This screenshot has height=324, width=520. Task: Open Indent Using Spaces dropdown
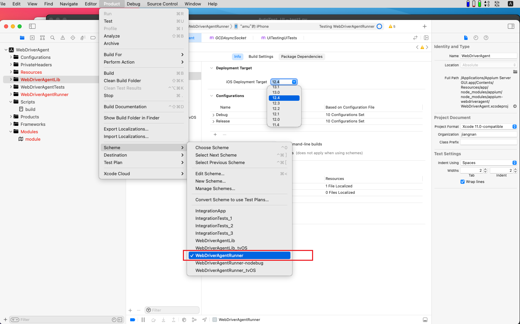(489, 163)
